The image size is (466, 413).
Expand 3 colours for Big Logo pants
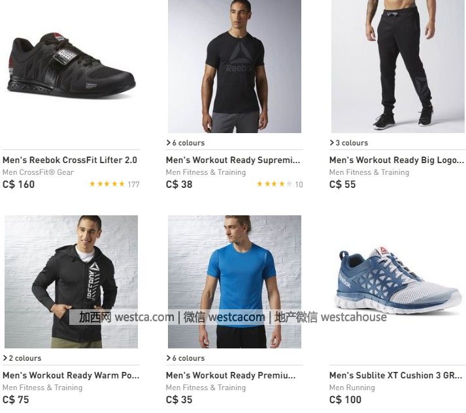(349, 143)
